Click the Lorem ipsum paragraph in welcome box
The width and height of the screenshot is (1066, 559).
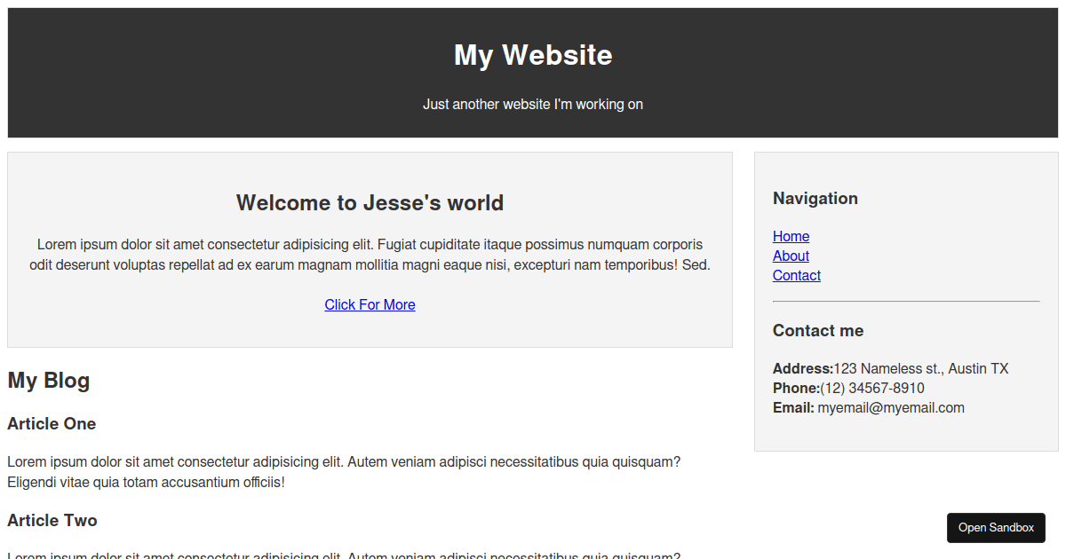tap(370, 255)
